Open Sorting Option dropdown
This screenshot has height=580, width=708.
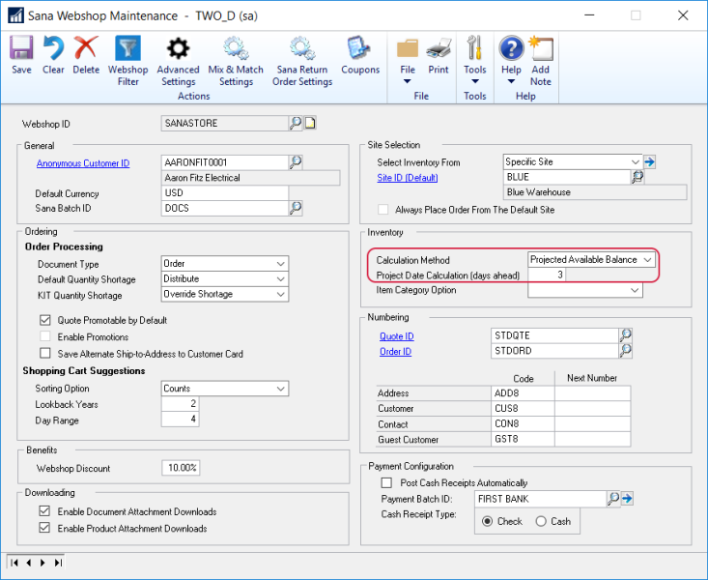pyautogui.click(x=280, y=389)
